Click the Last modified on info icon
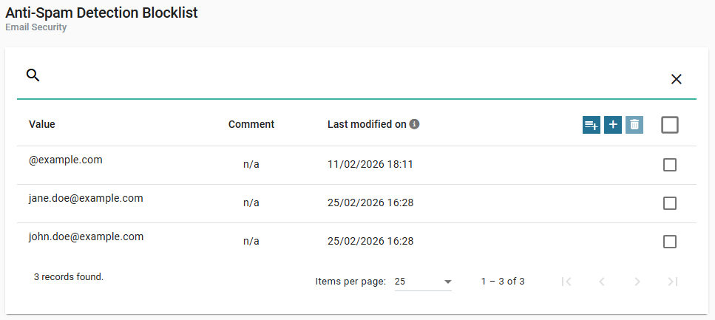Image resolution: width=715 pixels, height=320 pixels. click(415, 124)
